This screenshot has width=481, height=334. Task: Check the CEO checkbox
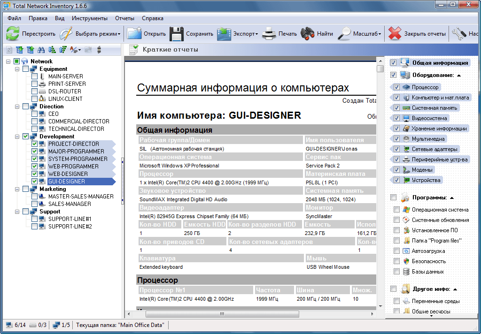[x=34, y=114]
